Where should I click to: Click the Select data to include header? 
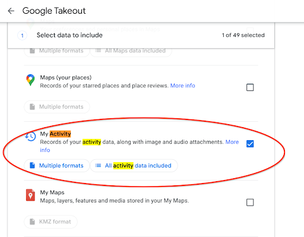[69, 35]
